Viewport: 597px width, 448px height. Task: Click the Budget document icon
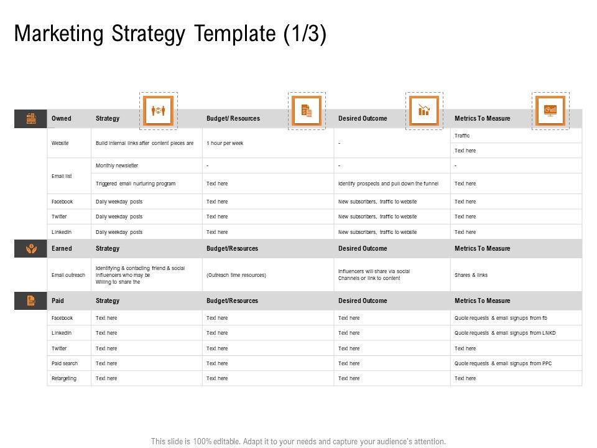[307, 111]
